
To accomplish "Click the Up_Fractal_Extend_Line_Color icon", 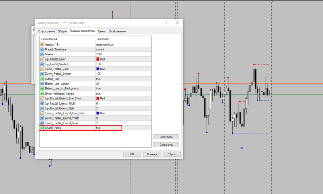I will tap(42, 98).
